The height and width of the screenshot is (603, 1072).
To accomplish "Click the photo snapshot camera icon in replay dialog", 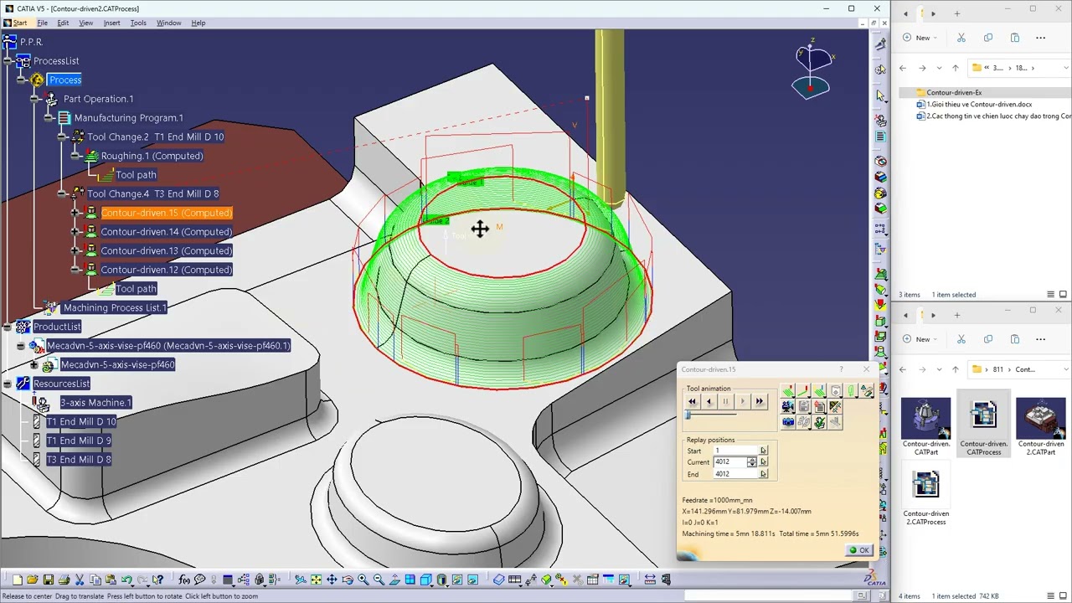I will [x=788, y=422].
